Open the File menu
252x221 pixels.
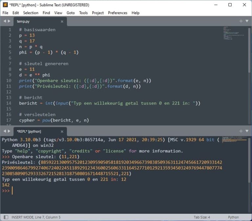[5, 13]
